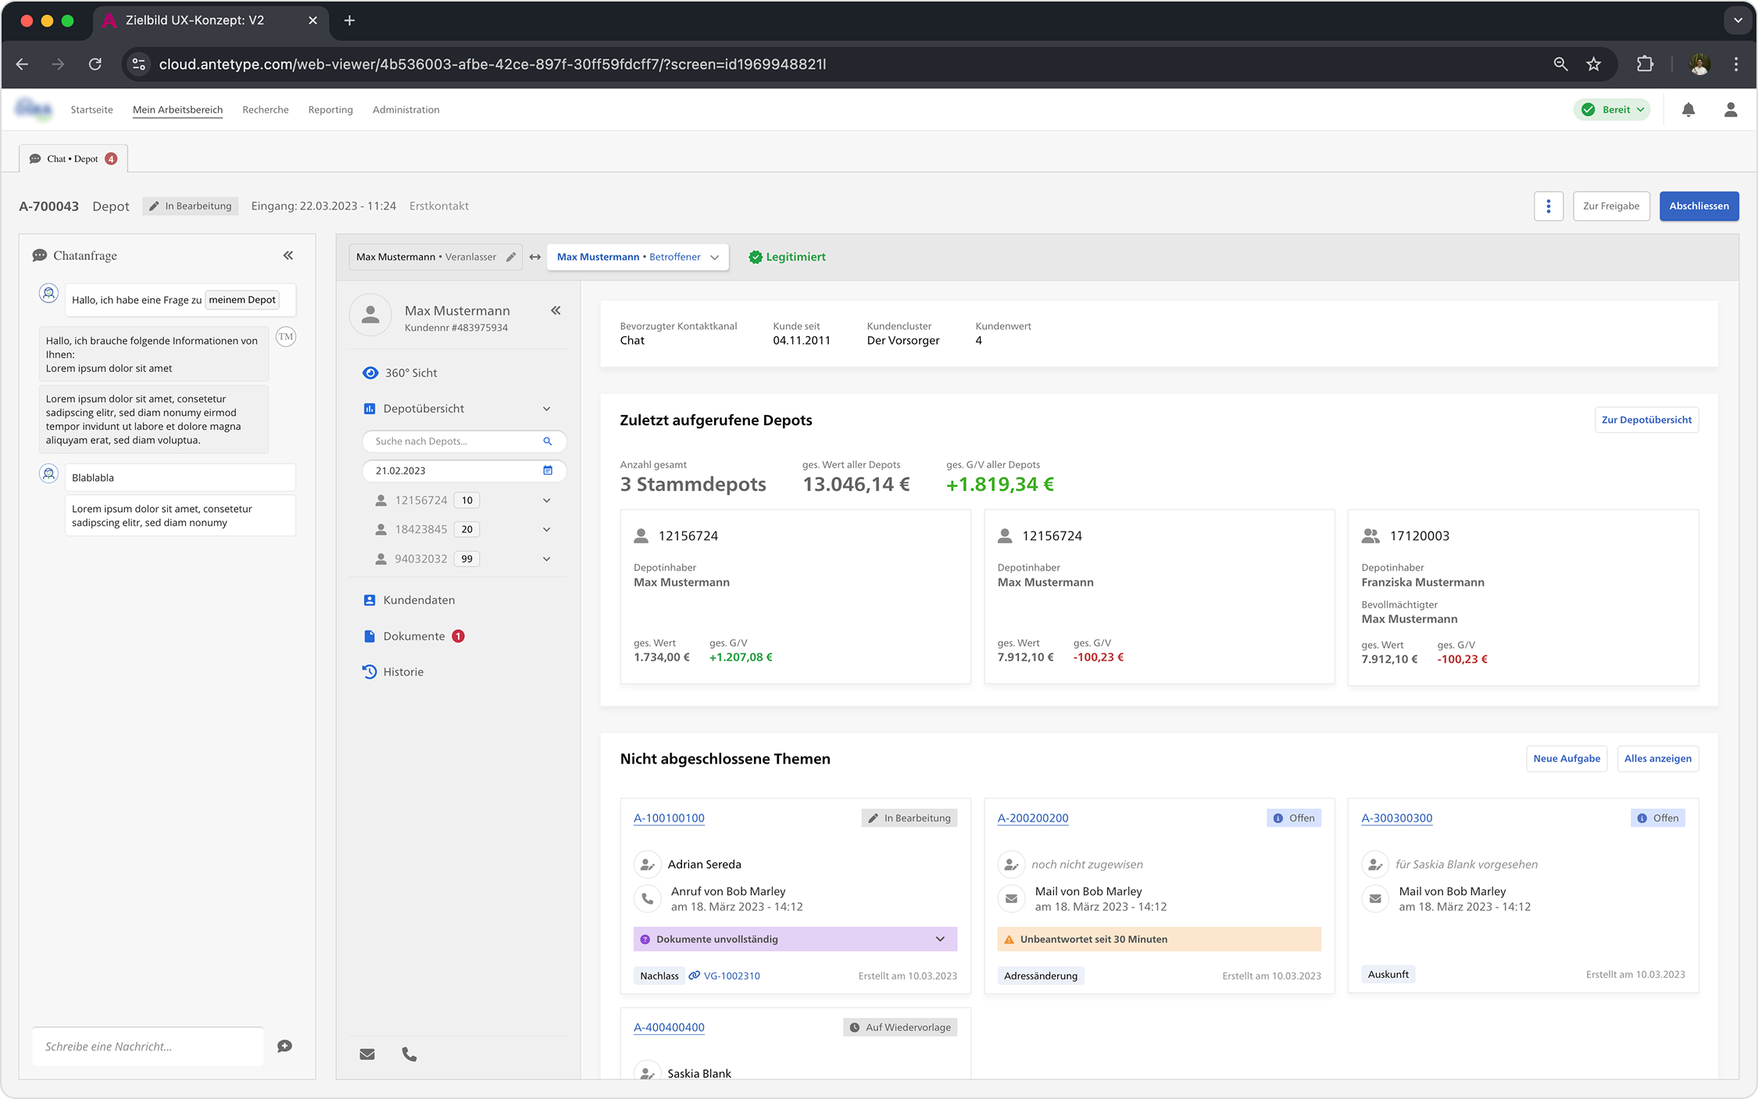This screenshot has width=1758, height=1099.
Task: Click the Unbeantwortet seit 30 Minuten warning
Action: [1159, 939]
